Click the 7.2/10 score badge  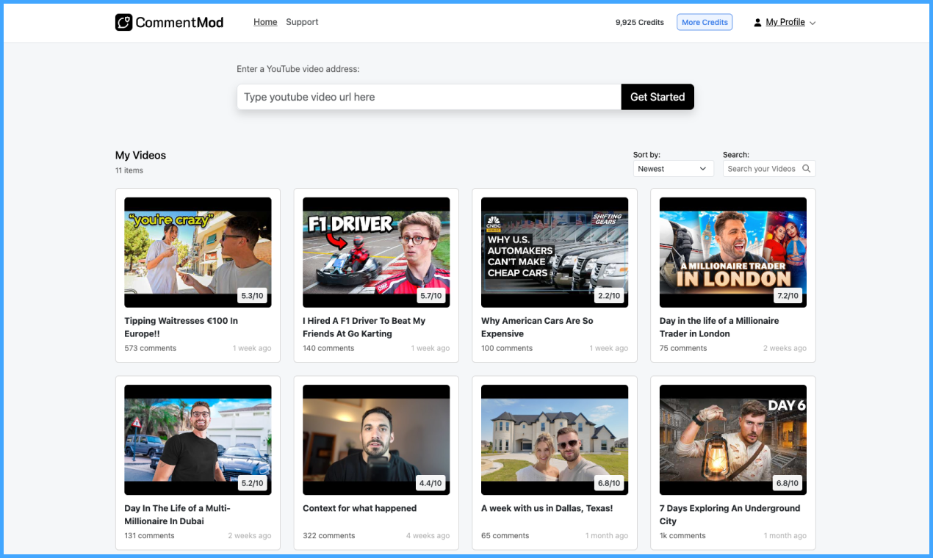pos(788,296)
